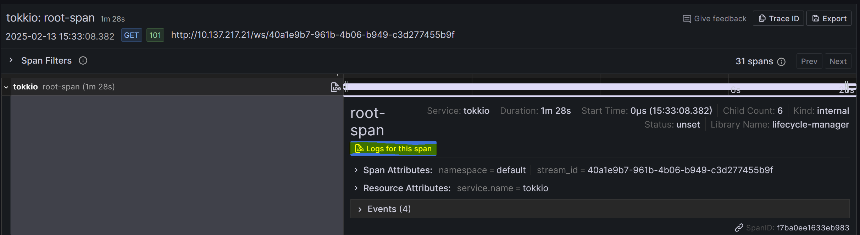Expand the Events (4) section

600,209
